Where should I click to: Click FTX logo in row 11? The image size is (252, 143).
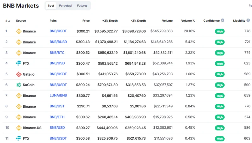(x=19, y=138)
